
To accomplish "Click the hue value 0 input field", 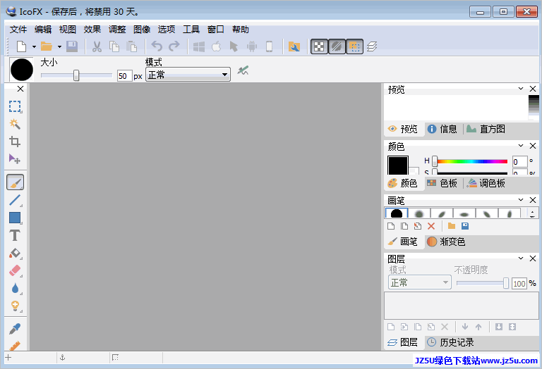I will [519, 162].
